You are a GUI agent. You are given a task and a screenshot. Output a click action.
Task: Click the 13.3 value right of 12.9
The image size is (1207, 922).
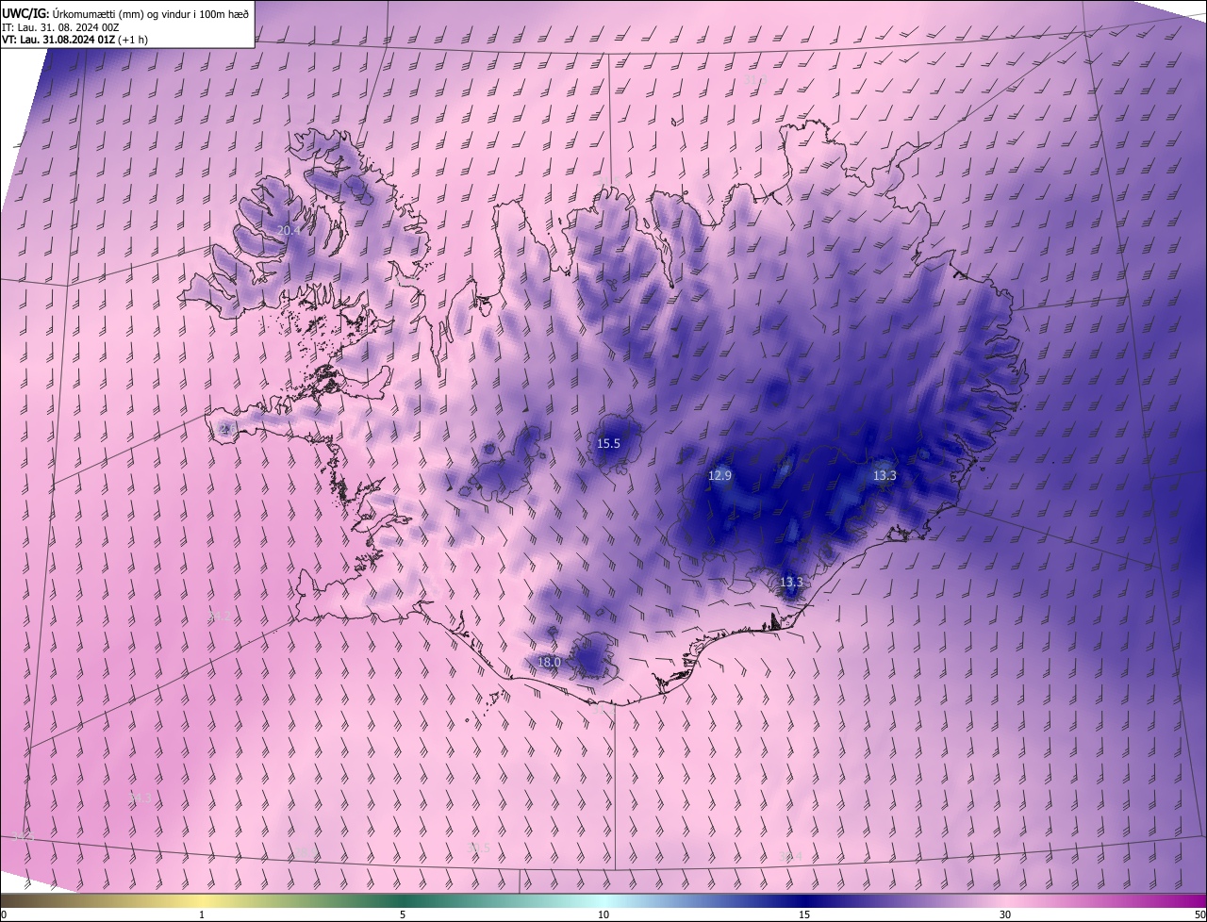click(x=884, y=476)
